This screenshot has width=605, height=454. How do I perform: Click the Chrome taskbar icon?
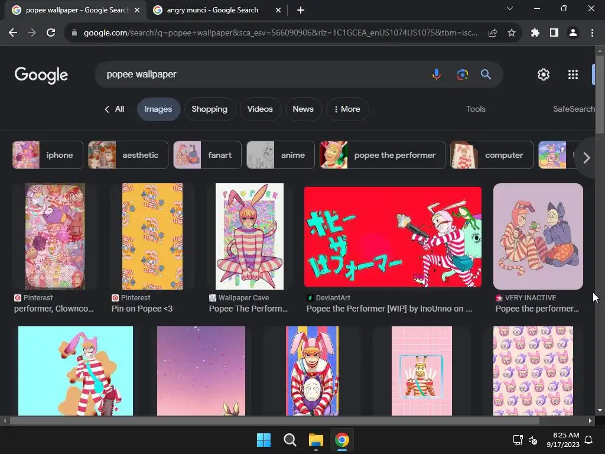[342, 440]
